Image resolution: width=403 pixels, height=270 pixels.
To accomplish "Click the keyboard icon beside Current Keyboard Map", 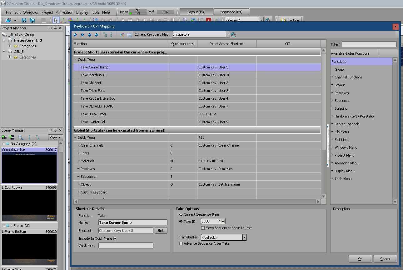I will click(129, 35).
